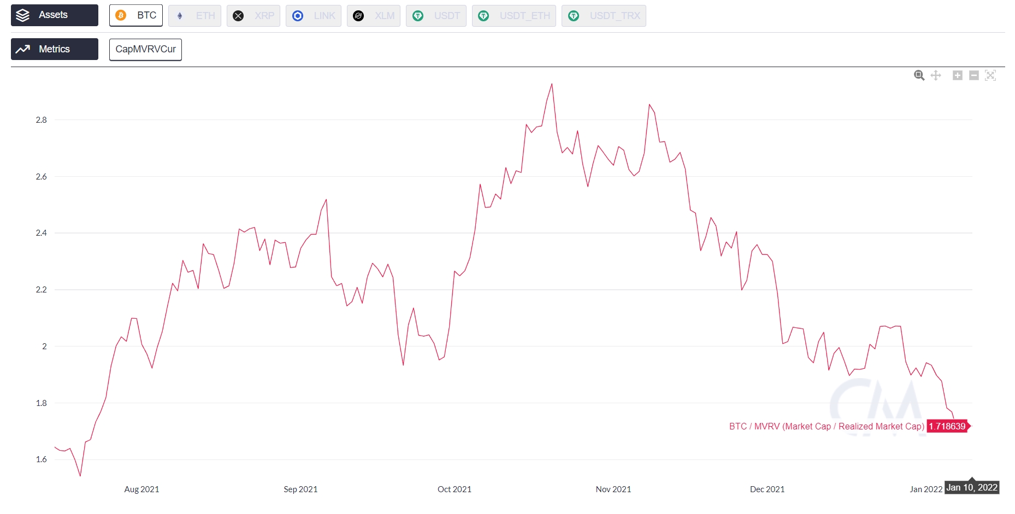Image resolution: width=1015 pixels, height=514 pixels.
Task: Open the CapMVRVCur metric selector
Action: [145, 49]
